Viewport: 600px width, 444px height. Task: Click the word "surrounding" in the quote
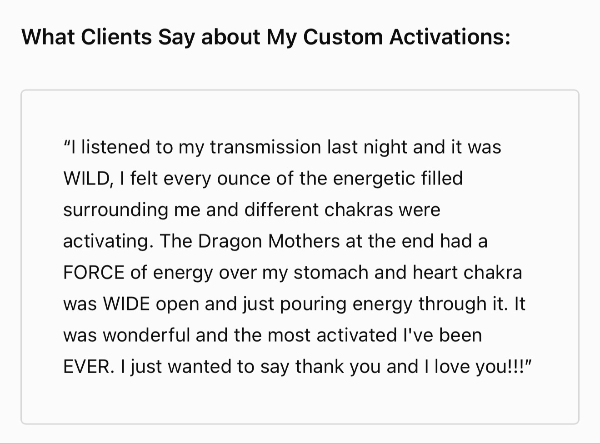click(116, 210)
